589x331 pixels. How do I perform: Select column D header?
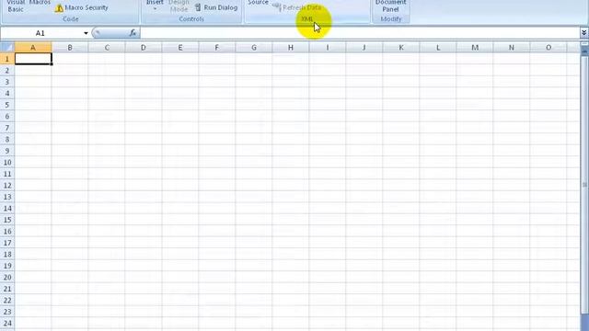click(144, 47)
